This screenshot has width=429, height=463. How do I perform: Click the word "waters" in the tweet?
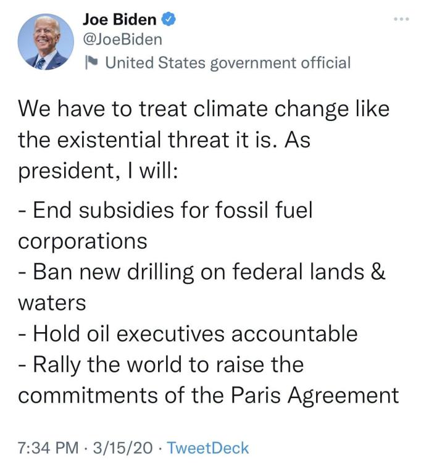point(52,302)
